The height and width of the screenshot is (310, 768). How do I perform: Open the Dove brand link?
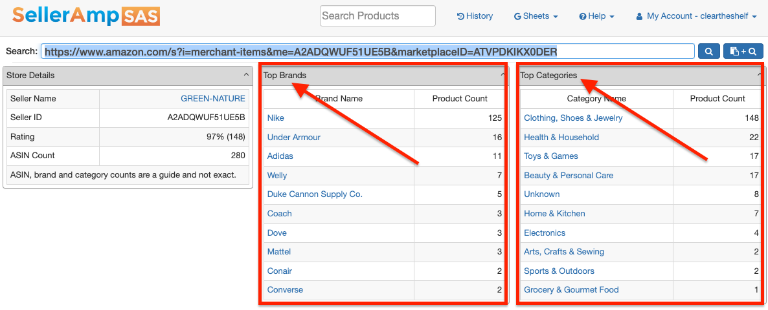pyautogui.click(x=277, y=233)
